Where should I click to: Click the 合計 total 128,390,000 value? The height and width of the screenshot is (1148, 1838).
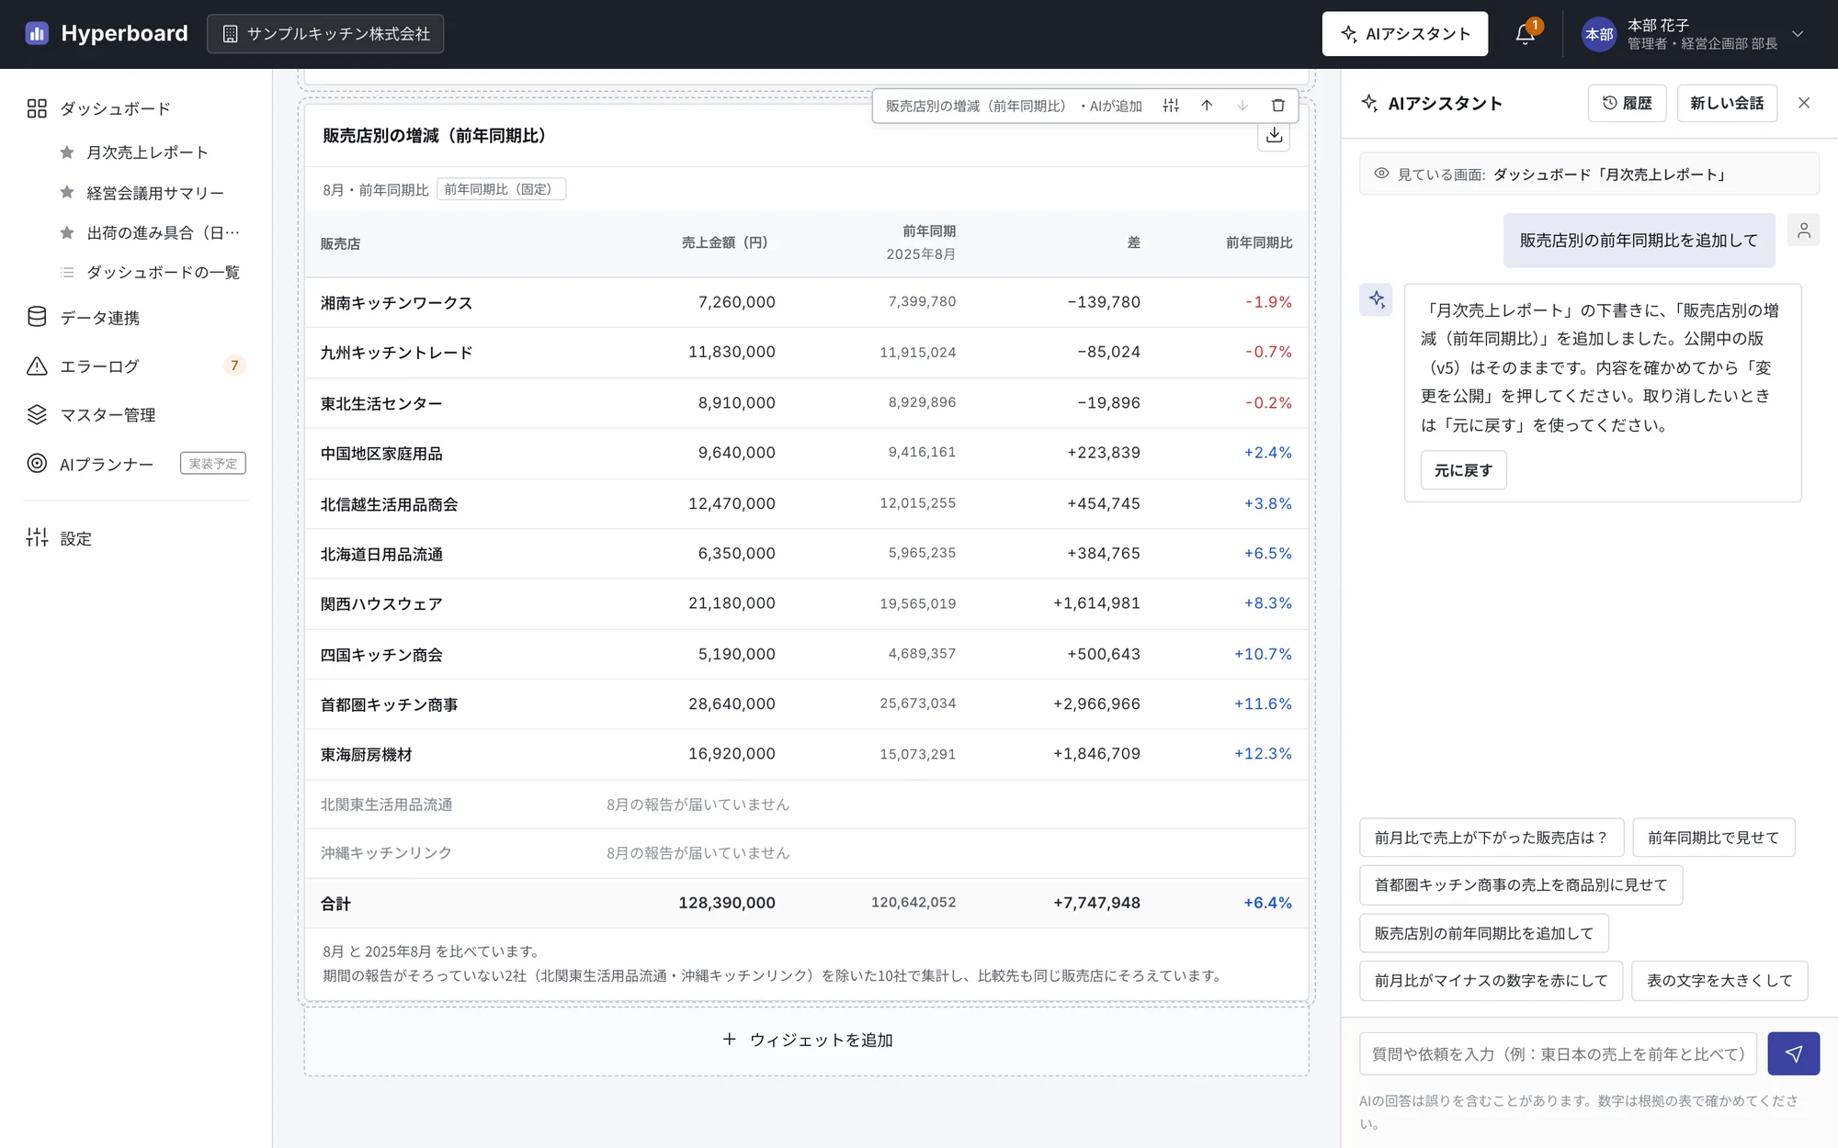pos(727,903)
